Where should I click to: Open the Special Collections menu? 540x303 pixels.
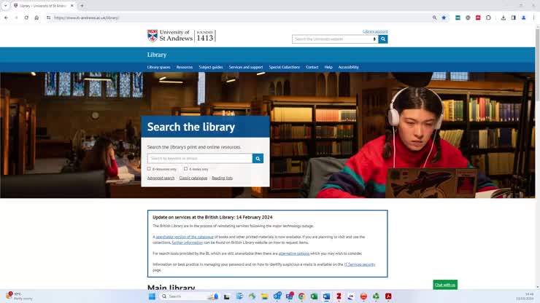pyautogui.click(x=285, y=67)
